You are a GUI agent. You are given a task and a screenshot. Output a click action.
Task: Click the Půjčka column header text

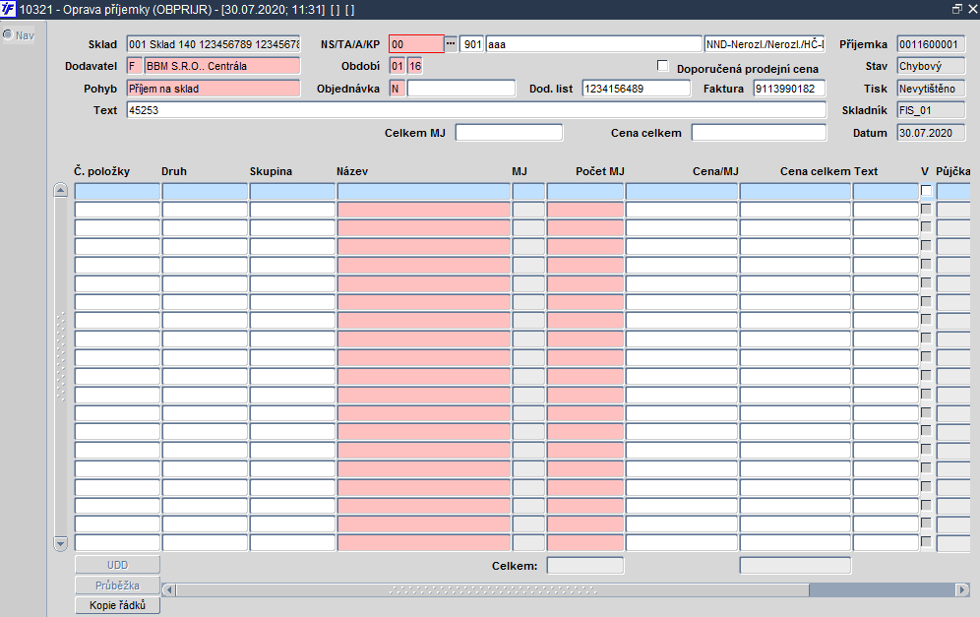pyautogui.click(x=953, y=171)
